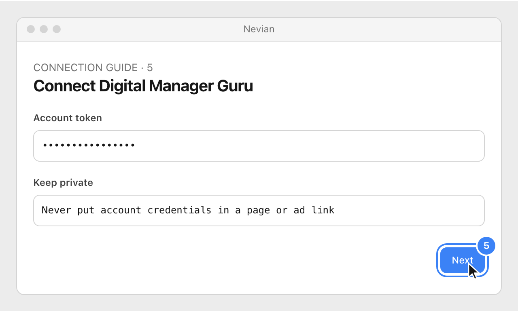
Task: Click the 'Account token' label
Action: point(68,118)
